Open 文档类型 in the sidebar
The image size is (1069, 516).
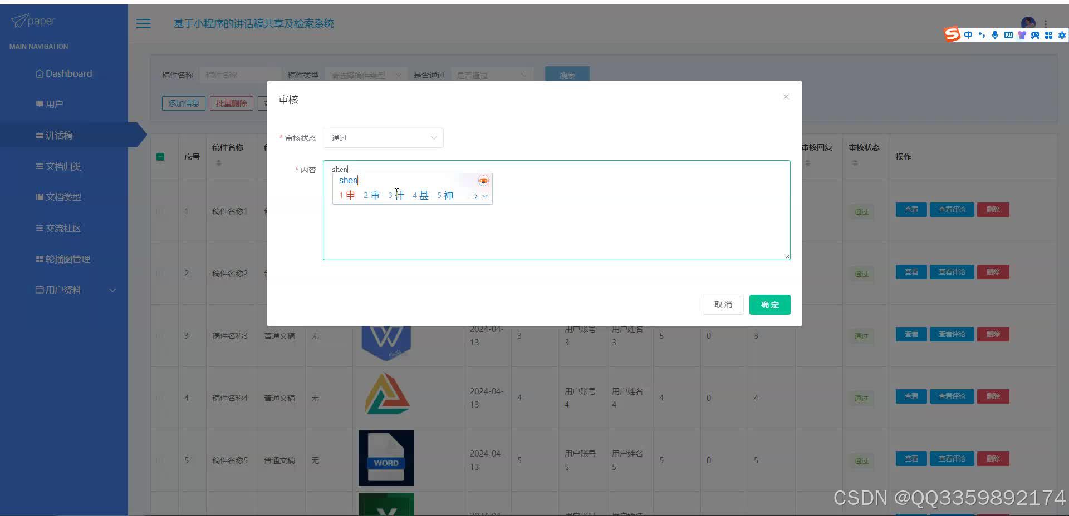tap(58, 197)
